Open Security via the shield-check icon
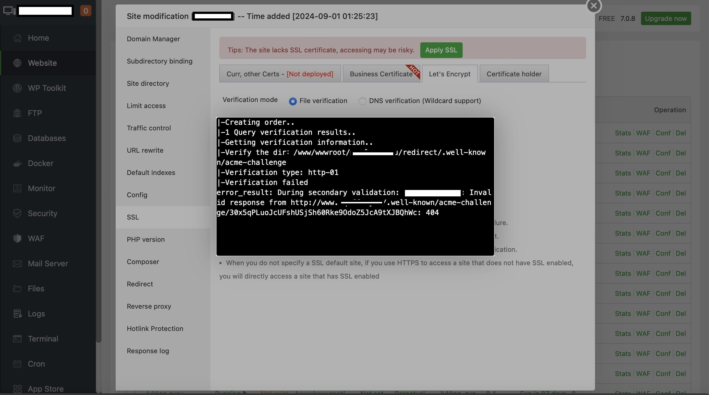709x395 pixels. (17, 213)
